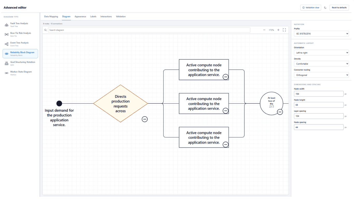Image resolution: width=354 pixels, height=199 pixels.
Task: Zoom in with the plus icon
Action: point(278,30)
